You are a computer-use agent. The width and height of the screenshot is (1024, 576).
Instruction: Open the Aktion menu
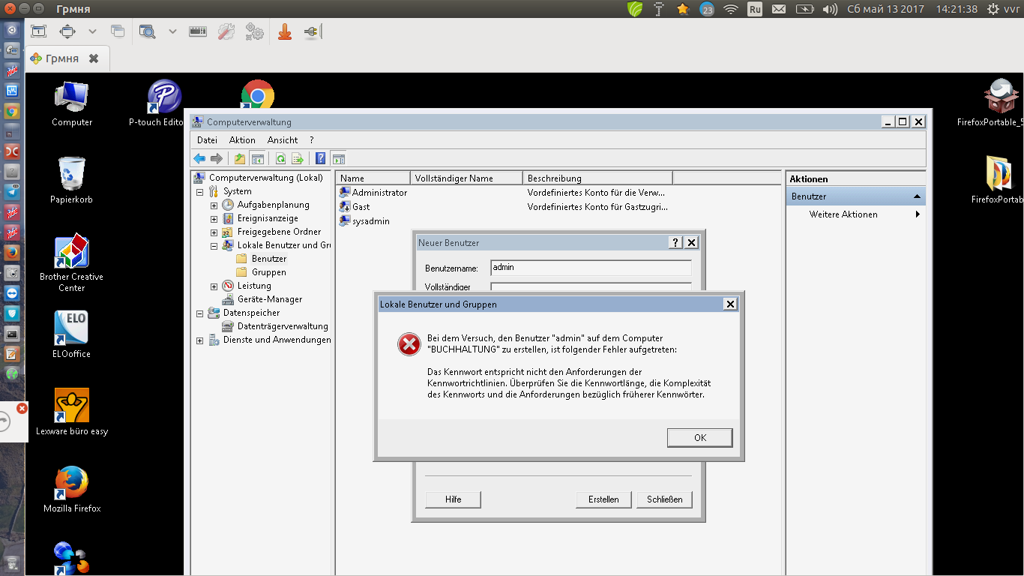coord(242,140)
